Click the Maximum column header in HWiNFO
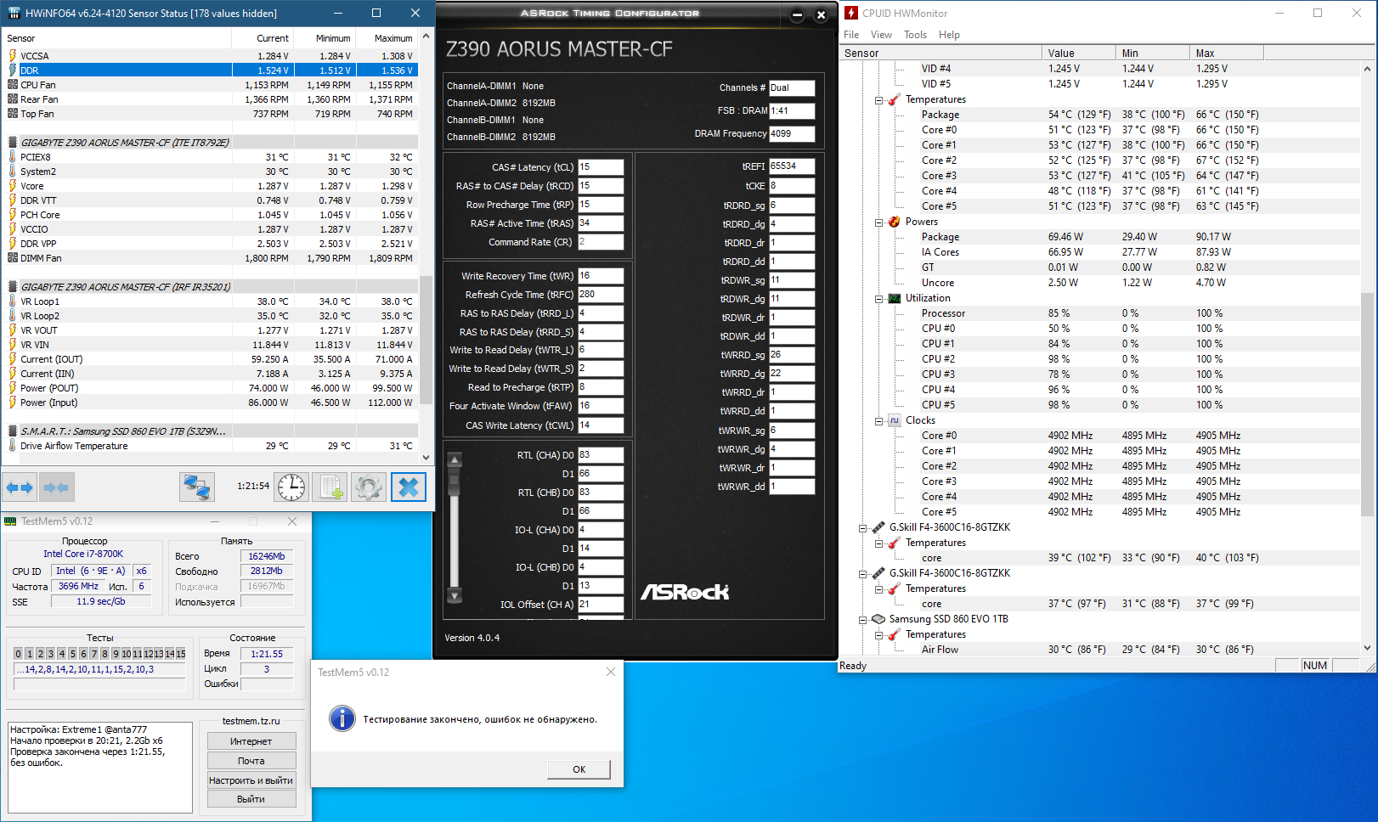 [x=387, y=38]
